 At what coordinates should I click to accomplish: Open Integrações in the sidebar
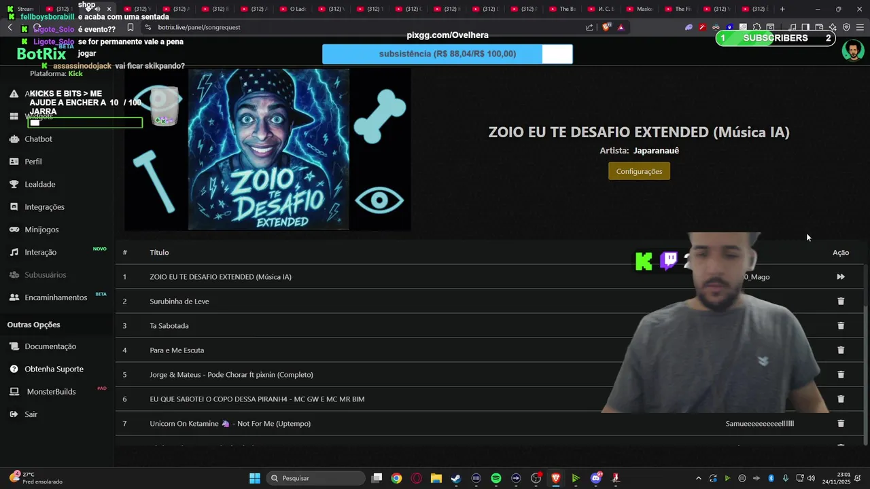44,206
